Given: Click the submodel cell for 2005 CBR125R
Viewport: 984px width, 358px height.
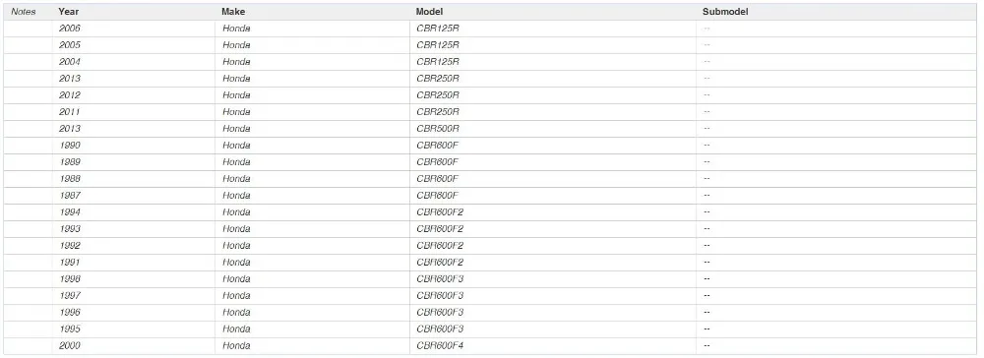Looking at the screenshot, I should tap(836, 45).
